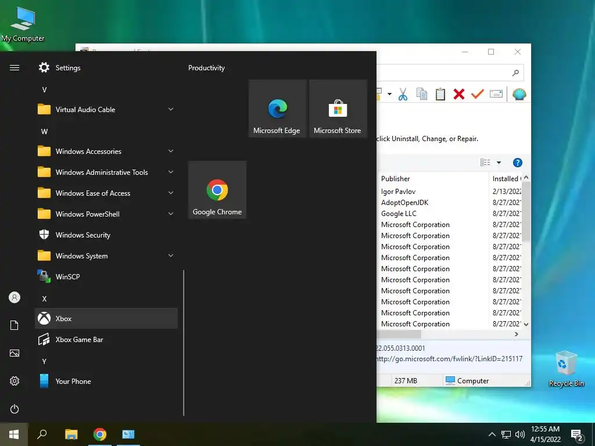Open the Windows PowerShell folder
Image resolution: width=595 pixels, height=446 pixels.
click(x=106, y=214)
